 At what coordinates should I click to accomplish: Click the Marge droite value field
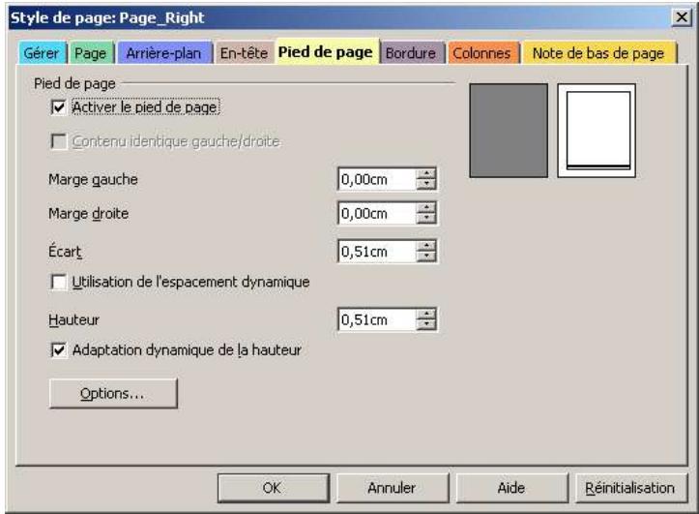tap(377, 214)
